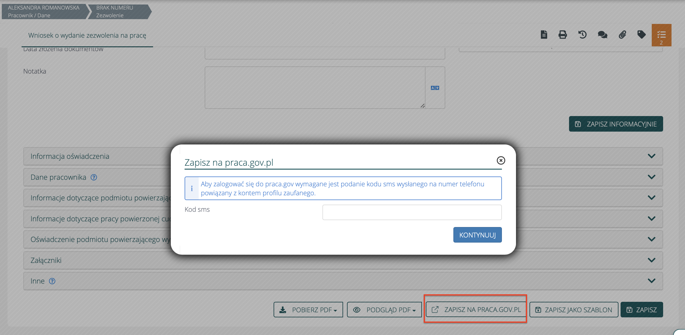Click the help icon next to Dane pracownika
The width and height of the screenshot is (685, 335).
point(94,177)
